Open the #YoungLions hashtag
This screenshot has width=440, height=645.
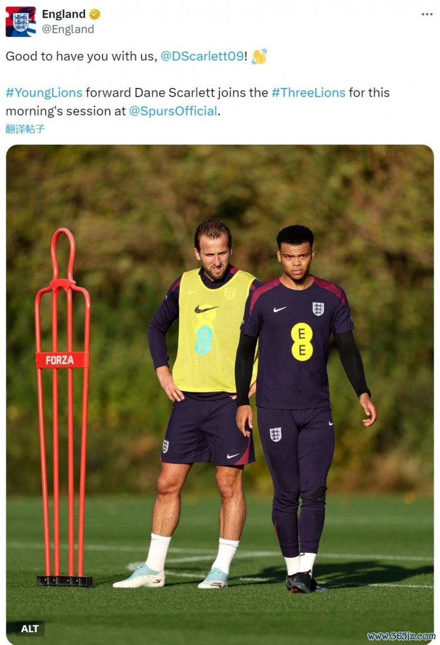coord(44,93)
